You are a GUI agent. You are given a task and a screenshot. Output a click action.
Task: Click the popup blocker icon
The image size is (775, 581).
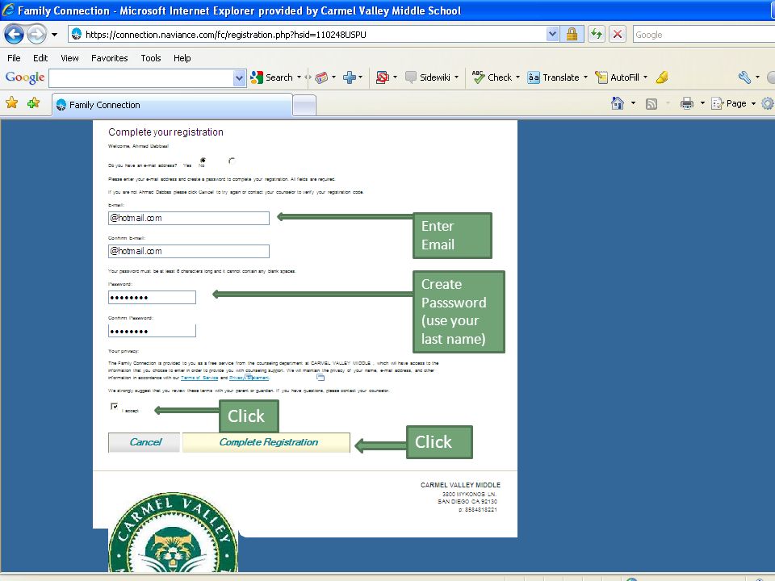[x=382, y=77]
